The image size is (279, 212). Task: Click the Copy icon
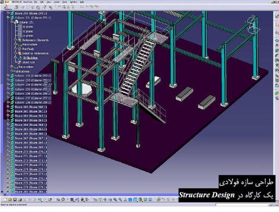point(30,200)
